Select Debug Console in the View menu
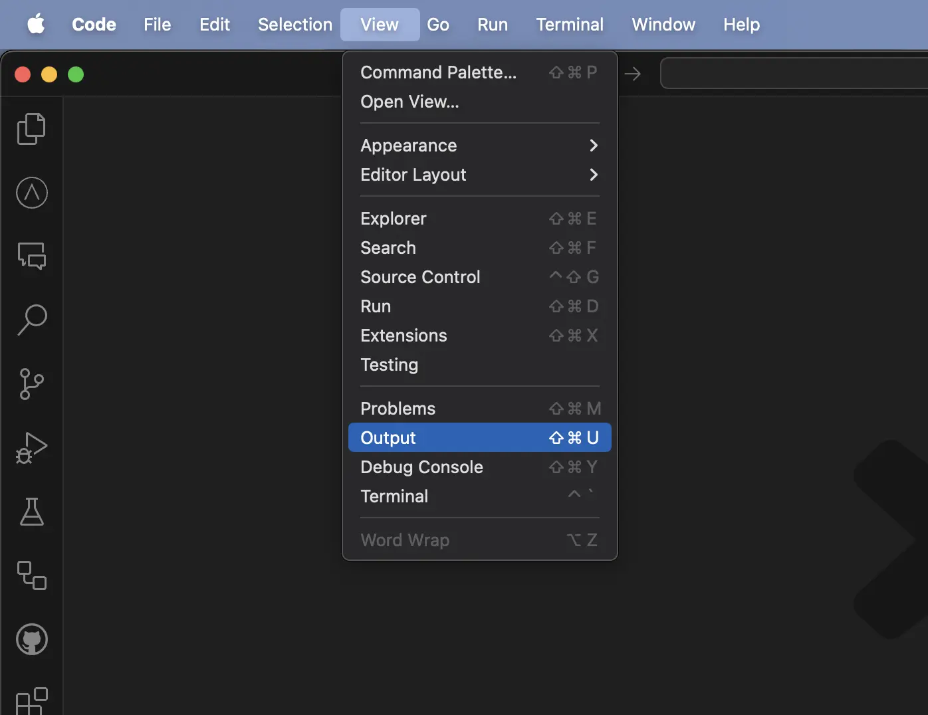 coord(479,467)
